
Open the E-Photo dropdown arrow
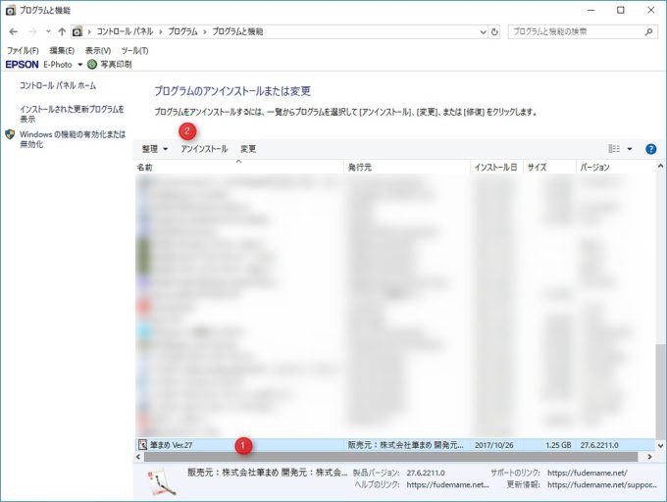point(80,65)
